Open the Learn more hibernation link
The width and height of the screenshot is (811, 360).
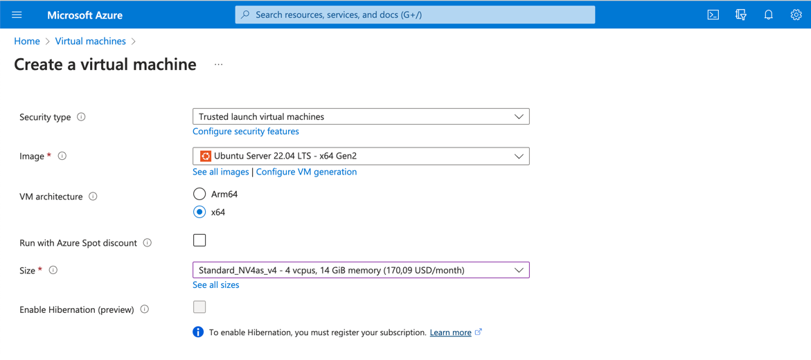pos(450,332)
